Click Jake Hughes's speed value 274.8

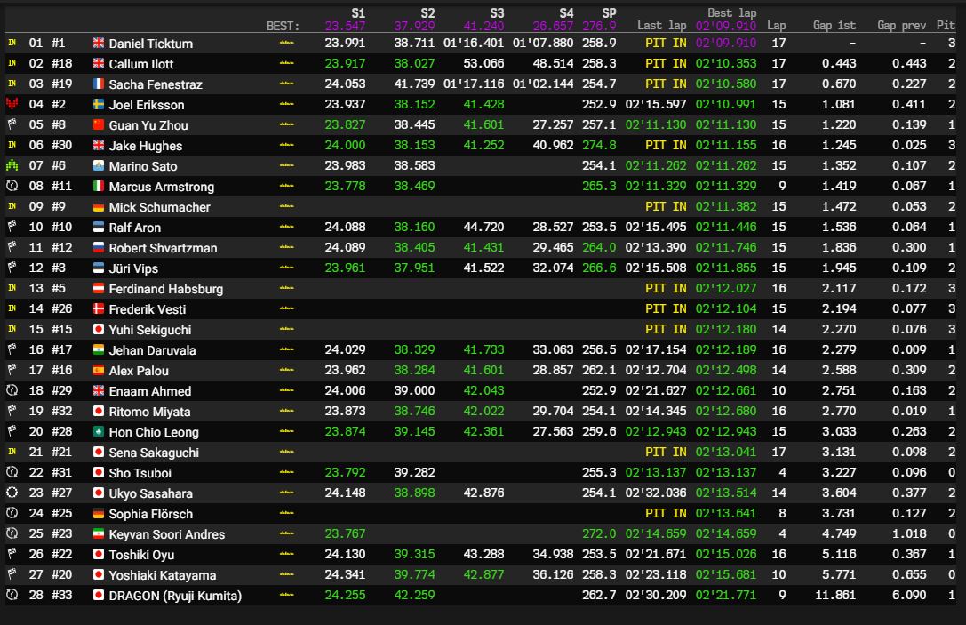pos(600,145)
